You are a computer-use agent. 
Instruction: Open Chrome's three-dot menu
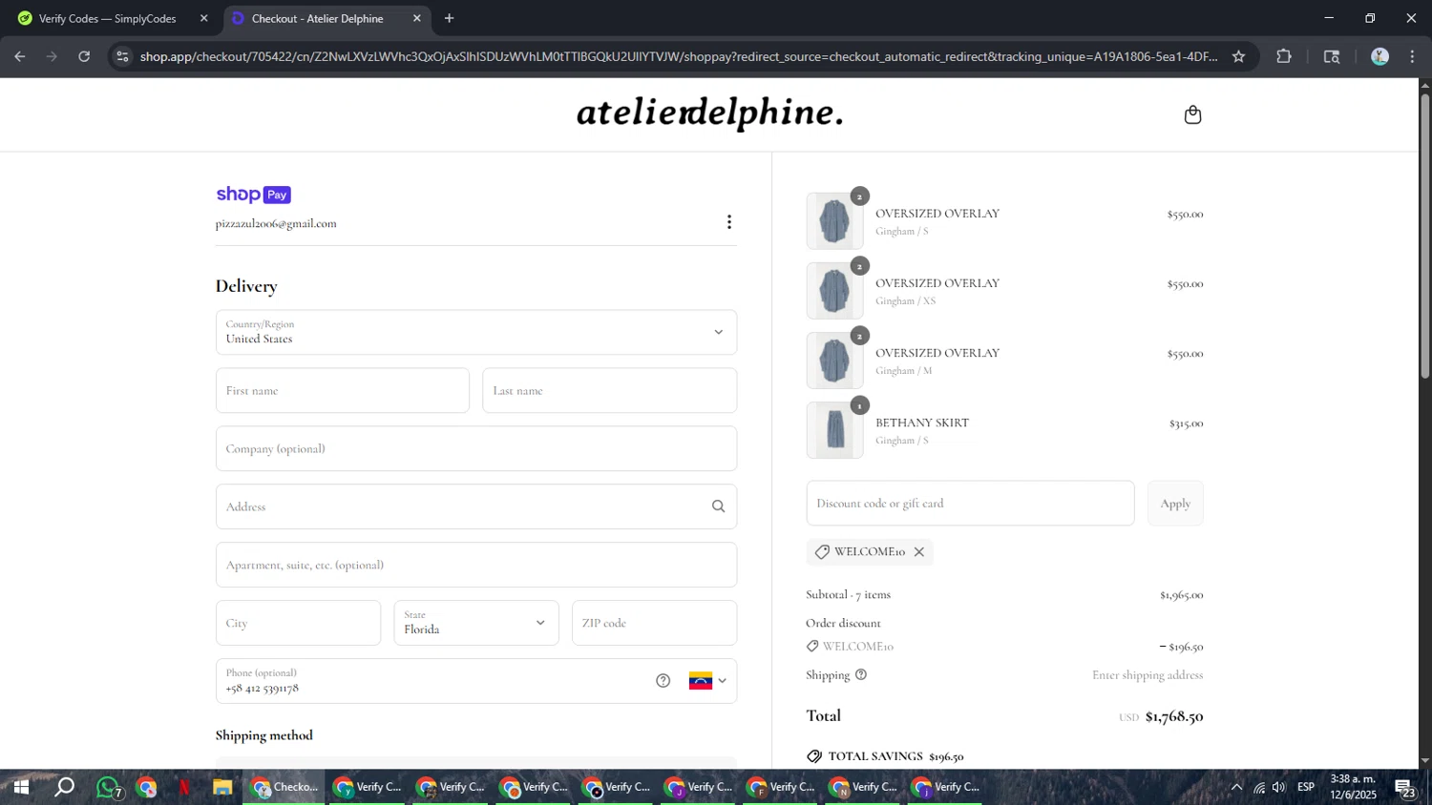[x=1412, y=56]
